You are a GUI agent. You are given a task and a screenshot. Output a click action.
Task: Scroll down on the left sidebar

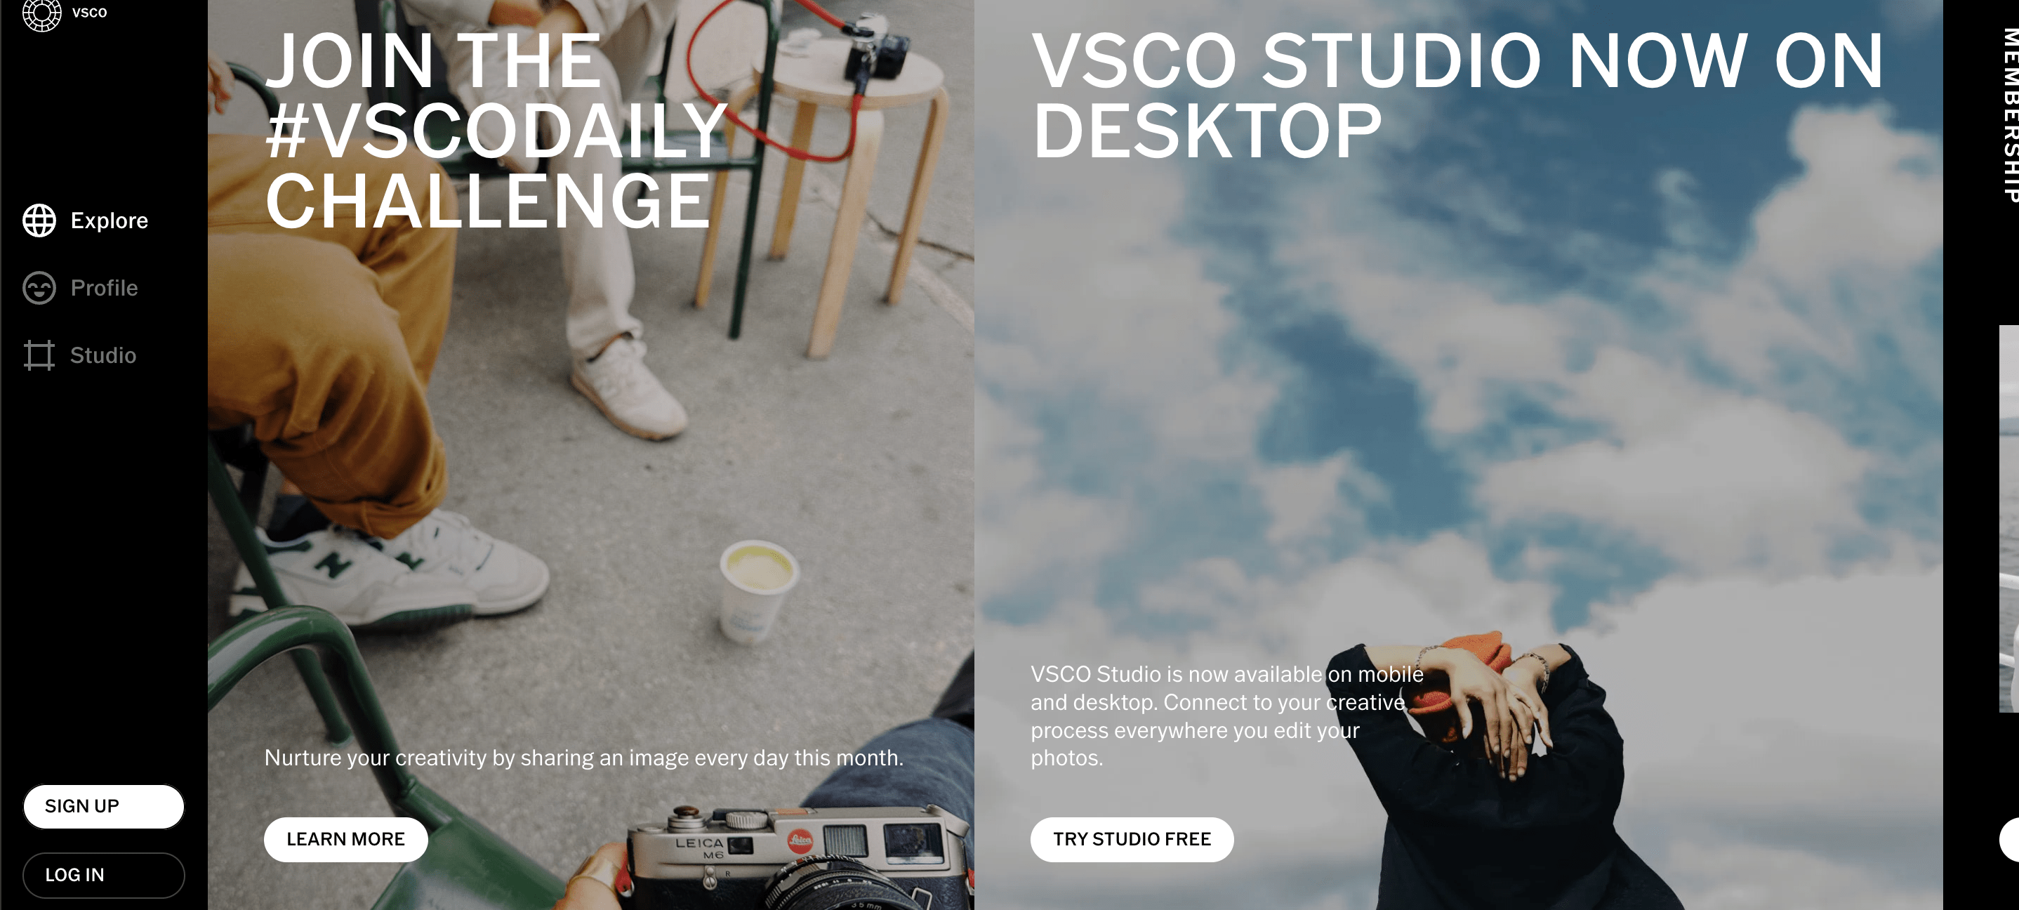[x=103, y=515]
